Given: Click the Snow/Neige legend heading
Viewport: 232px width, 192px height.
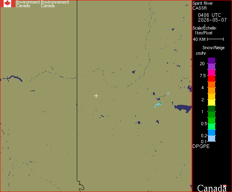Looking at the screenshot, I should [x=213, y=48].
